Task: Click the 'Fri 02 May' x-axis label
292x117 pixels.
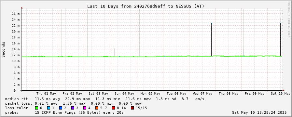Action: click(x=72, y=94)
